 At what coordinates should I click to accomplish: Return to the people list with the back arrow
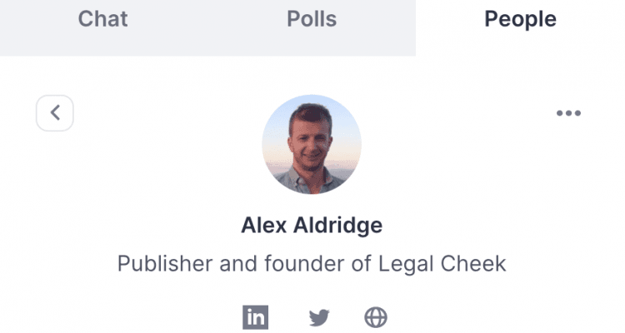(x=55, y=113)
